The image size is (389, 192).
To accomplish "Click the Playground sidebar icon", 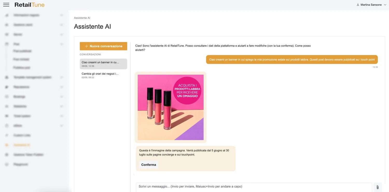I will (x=7, y=164).
